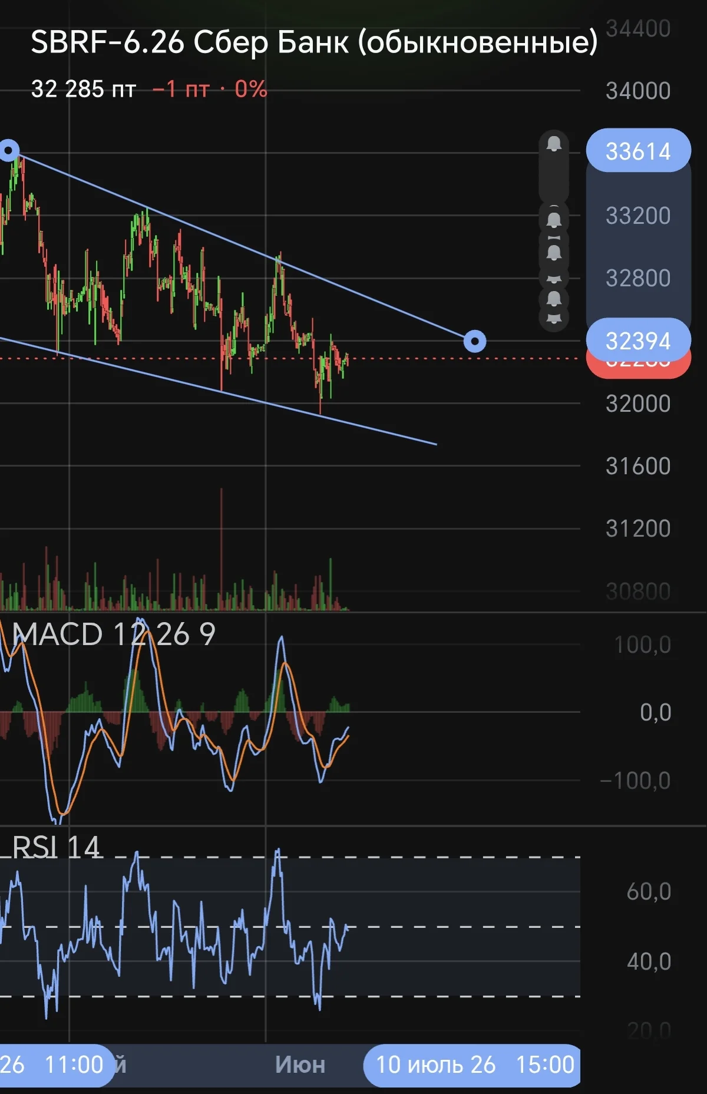The image size is (707, 1094).
Task: Click the MACD 0,0 axis label
Action: coord(656,712)
